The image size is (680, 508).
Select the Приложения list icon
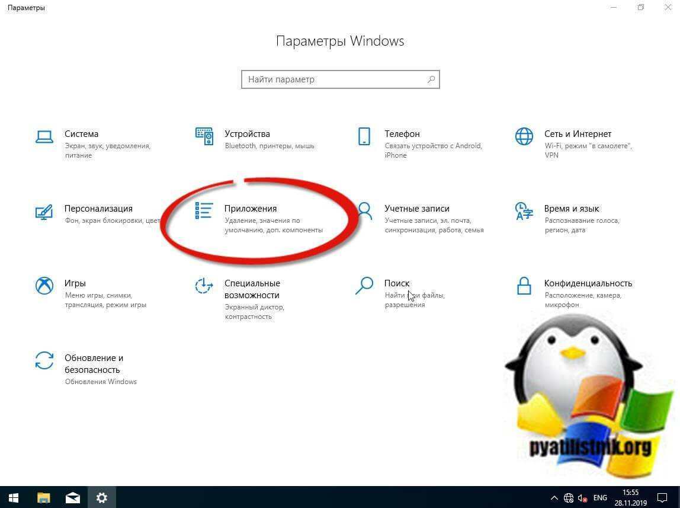(x=204, y=211)
